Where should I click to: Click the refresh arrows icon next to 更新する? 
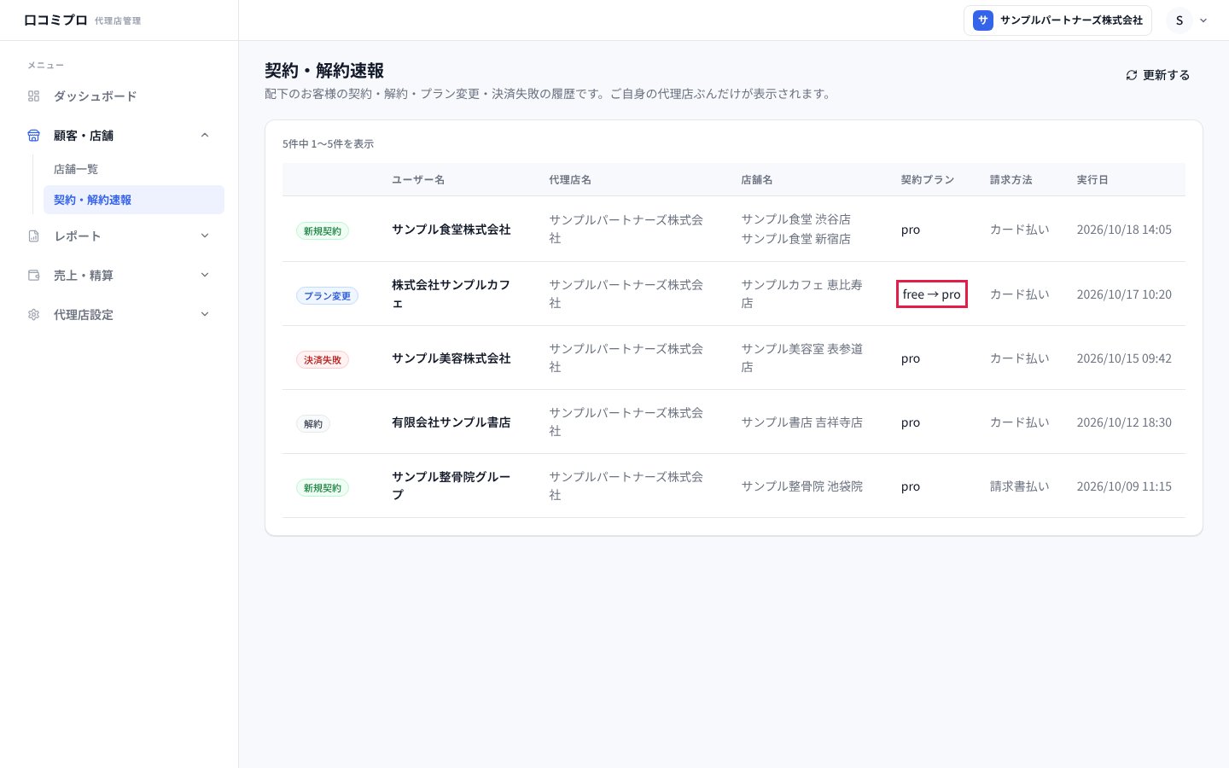tap(1132, 75)
